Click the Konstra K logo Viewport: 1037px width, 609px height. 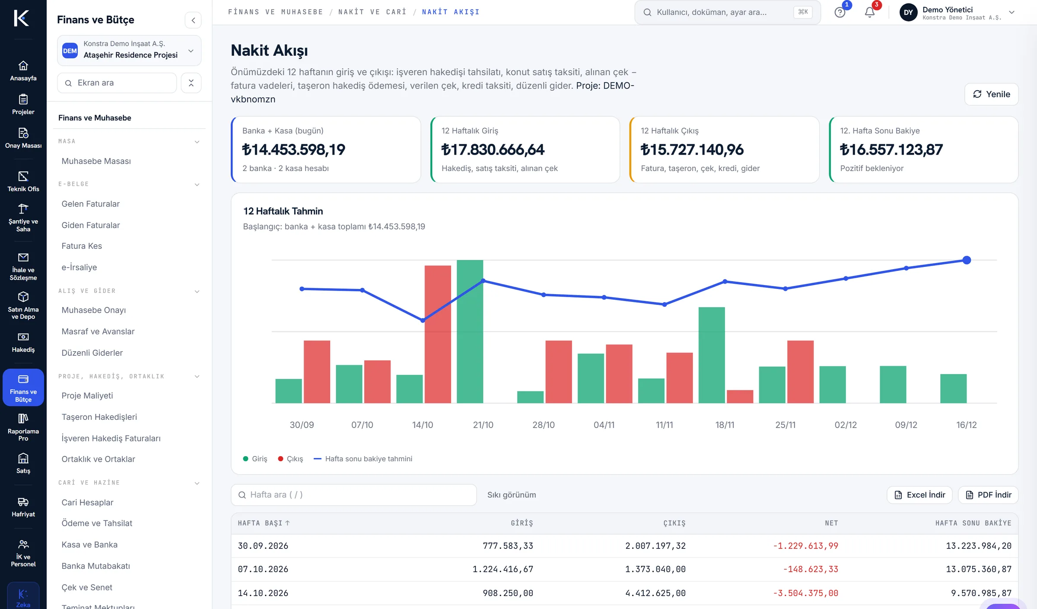pos(22,18)
